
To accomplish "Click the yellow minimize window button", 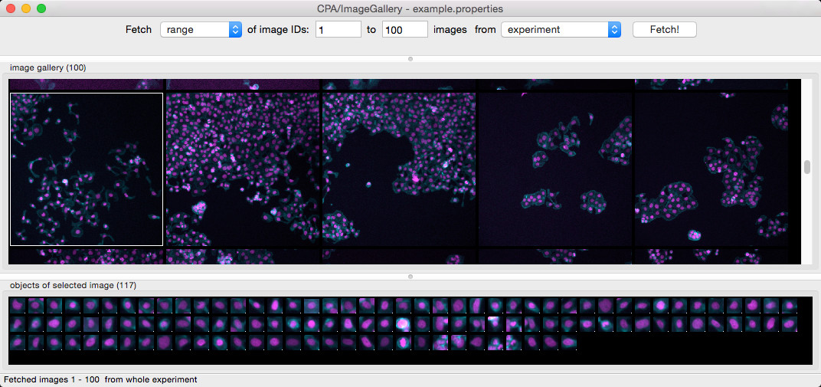I will pyautogui.click(x=26, y=8).
